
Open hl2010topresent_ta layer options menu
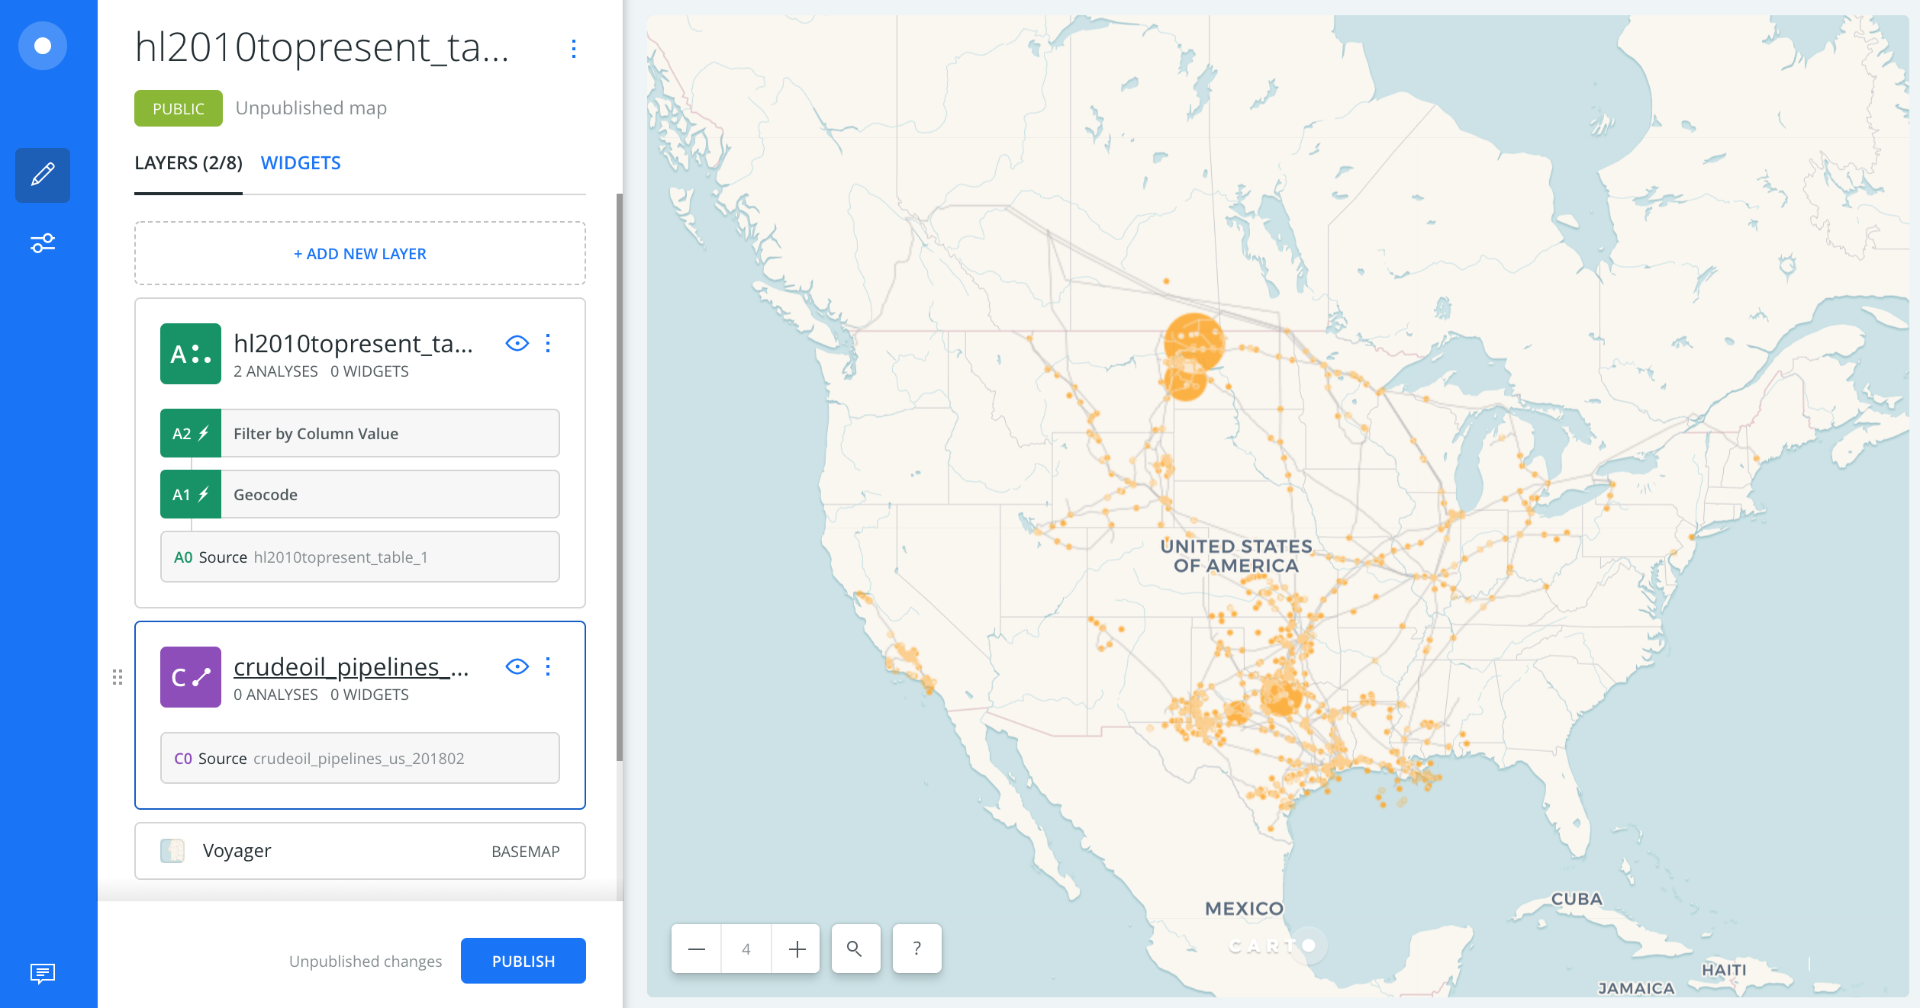pos(548,343)
